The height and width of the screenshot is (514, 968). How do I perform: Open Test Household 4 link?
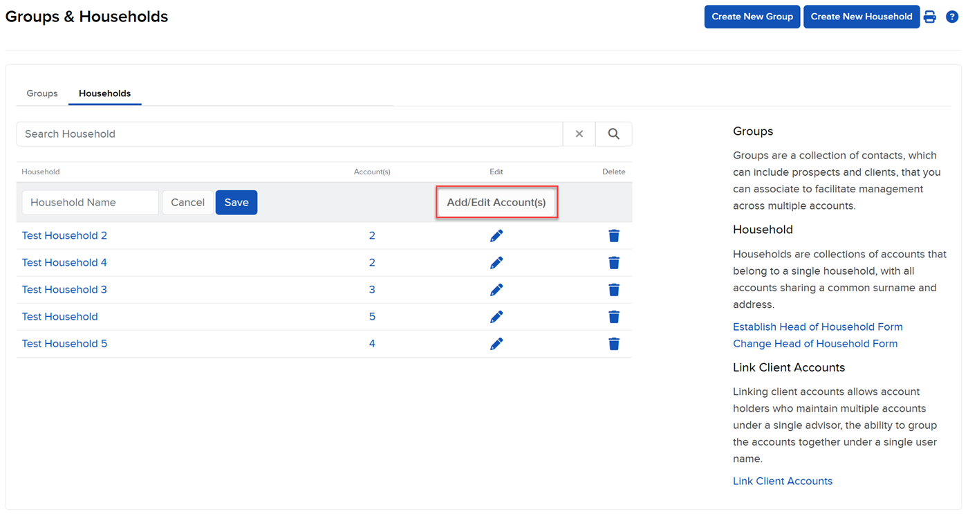64,263
